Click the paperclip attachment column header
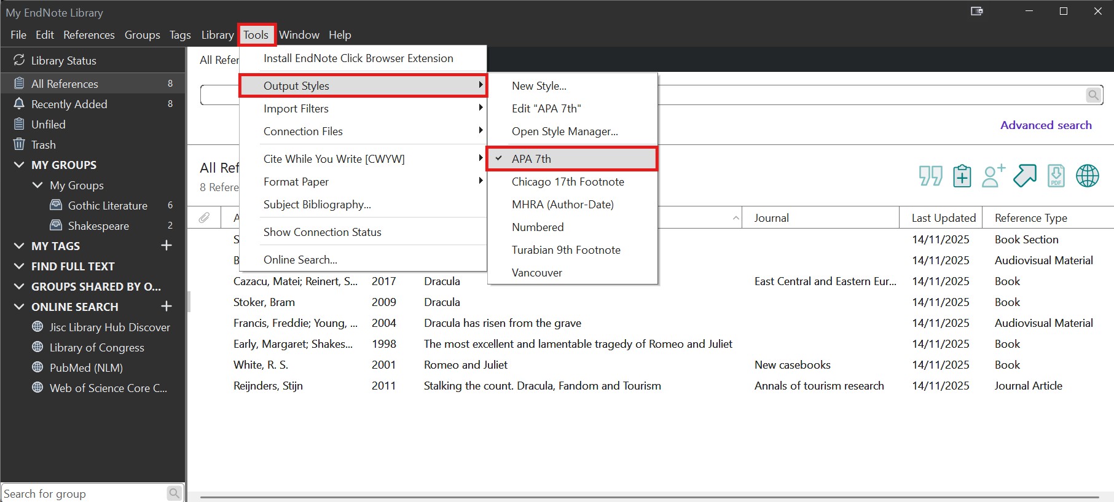1114x502 pixels. pos(204,218)
